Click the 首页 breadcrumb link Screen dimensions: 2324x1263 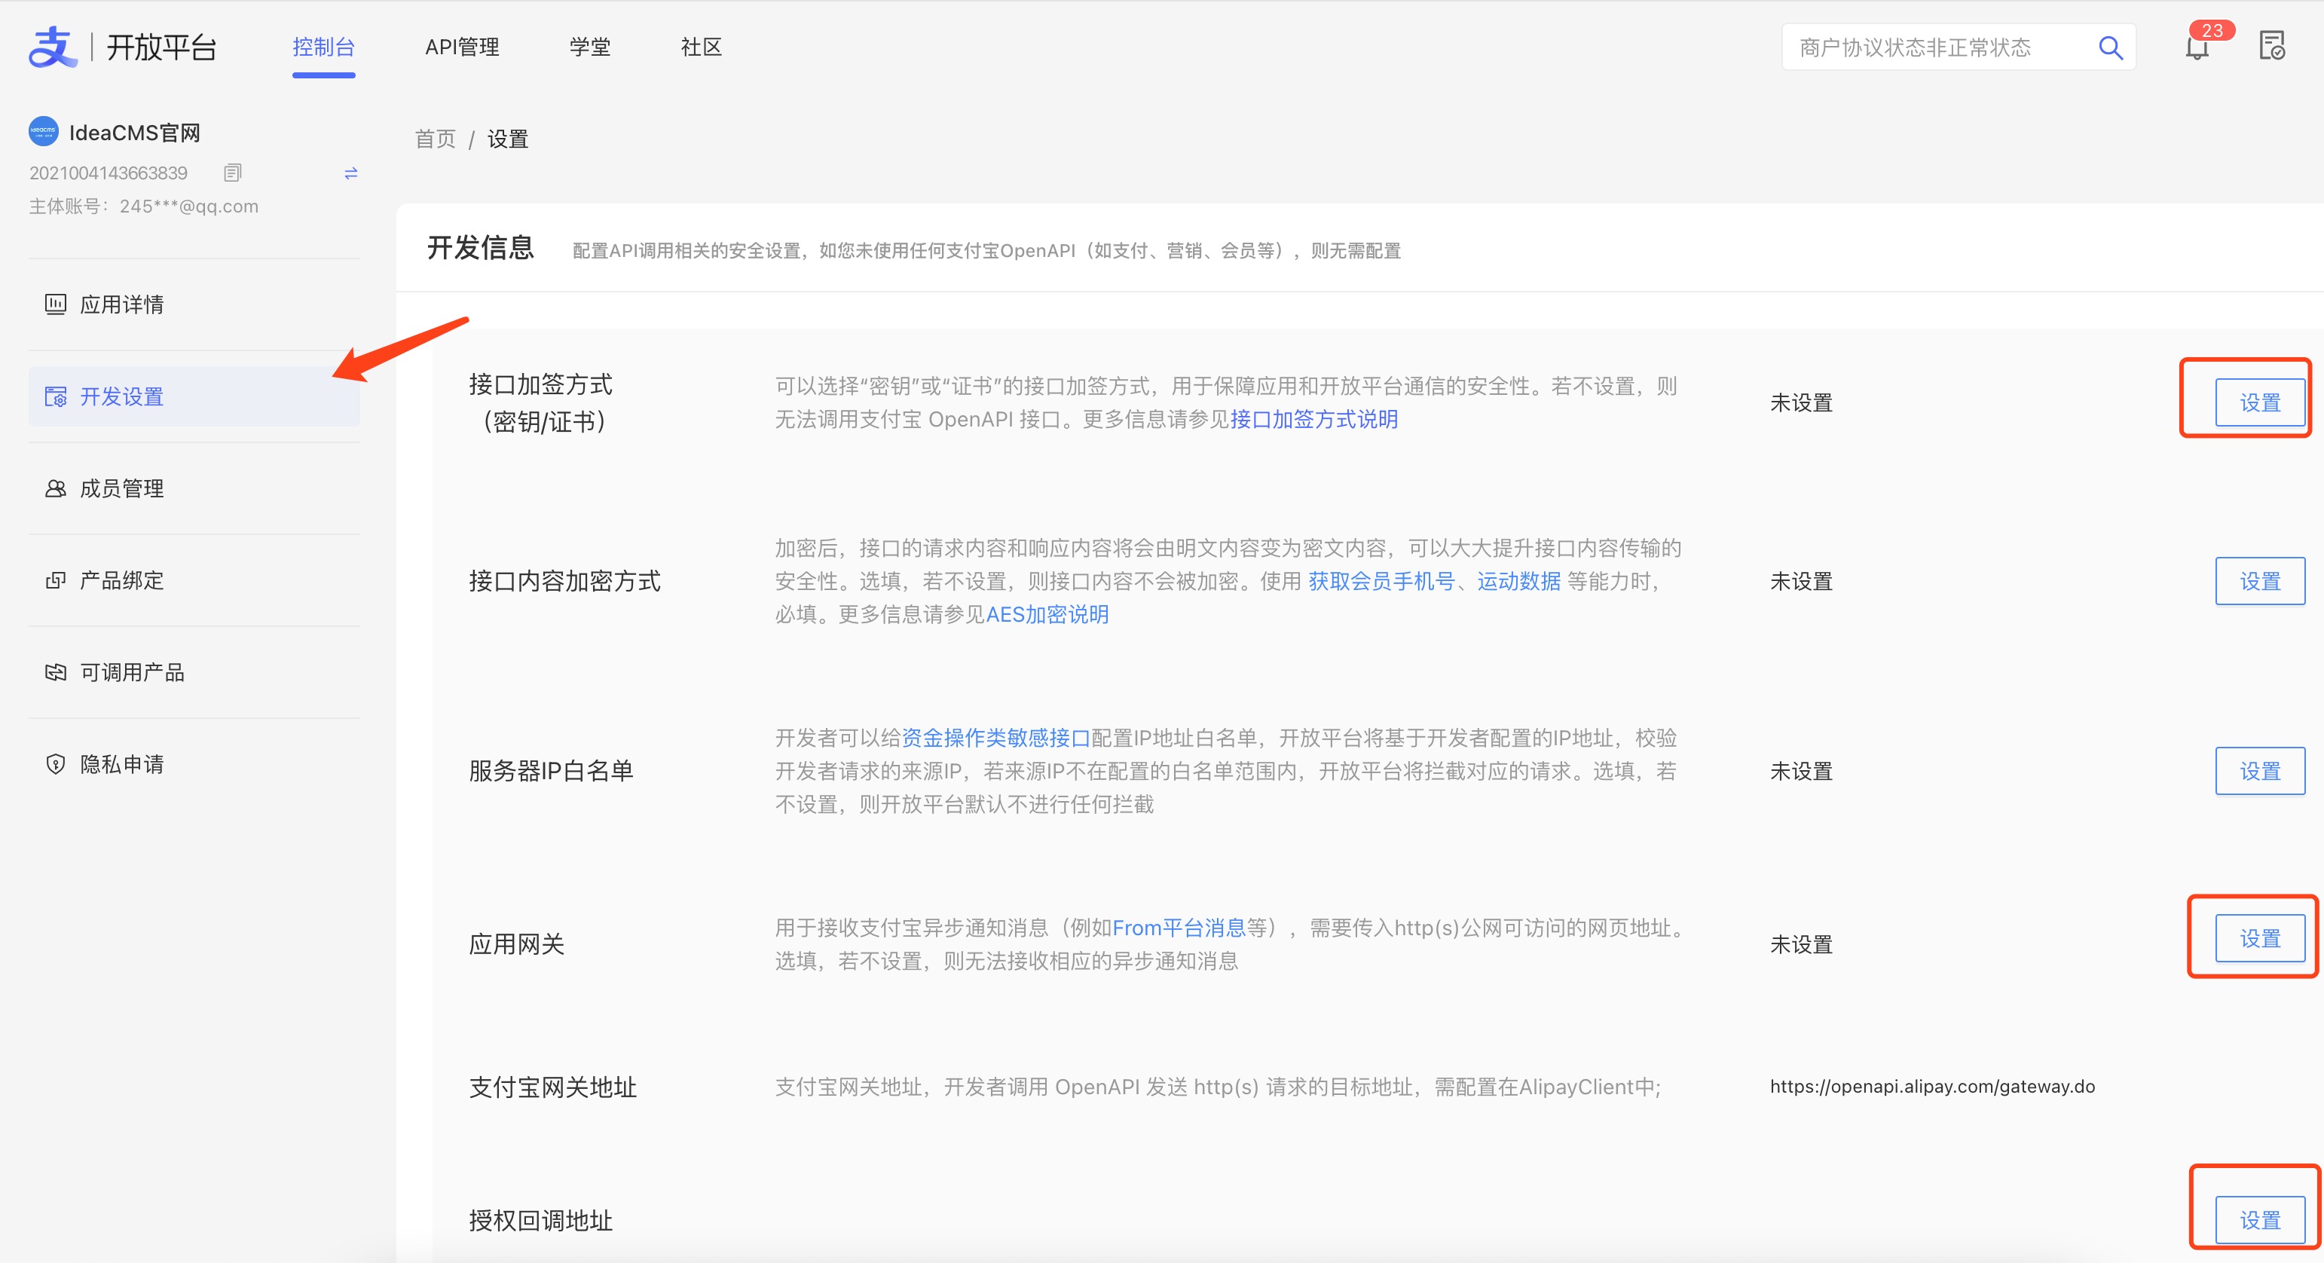click(435, 139)
